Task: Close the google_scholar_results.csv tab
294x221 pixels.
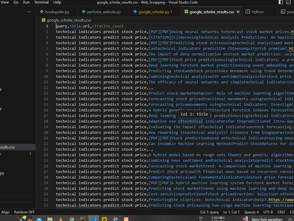Action: [x=238, y=12]
